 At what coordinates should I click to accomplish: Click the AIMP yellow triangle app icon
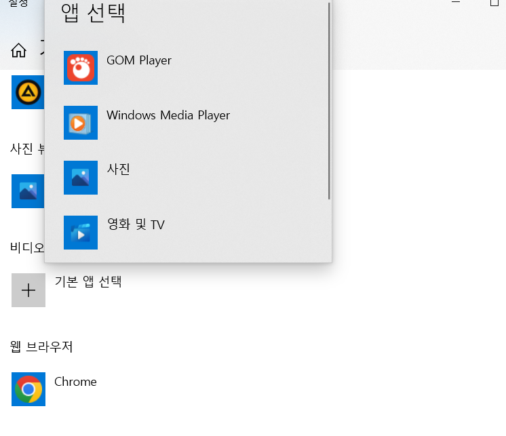pos(28,92)
